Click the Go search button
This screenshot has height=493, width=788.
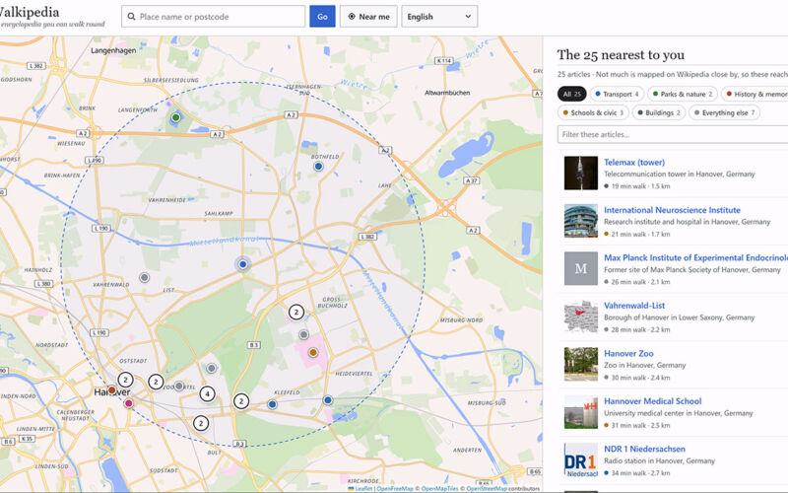pos(322,17)
